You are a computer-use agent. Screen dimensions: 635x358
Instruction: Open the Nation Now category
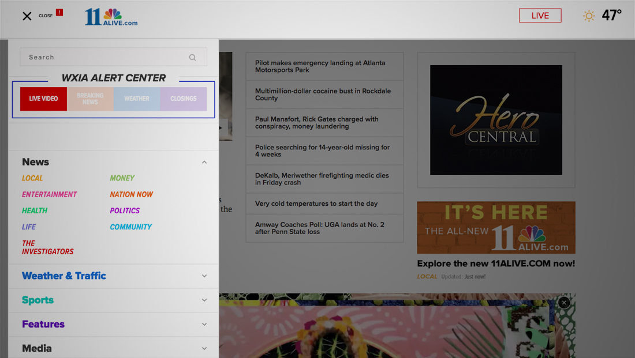131,195
